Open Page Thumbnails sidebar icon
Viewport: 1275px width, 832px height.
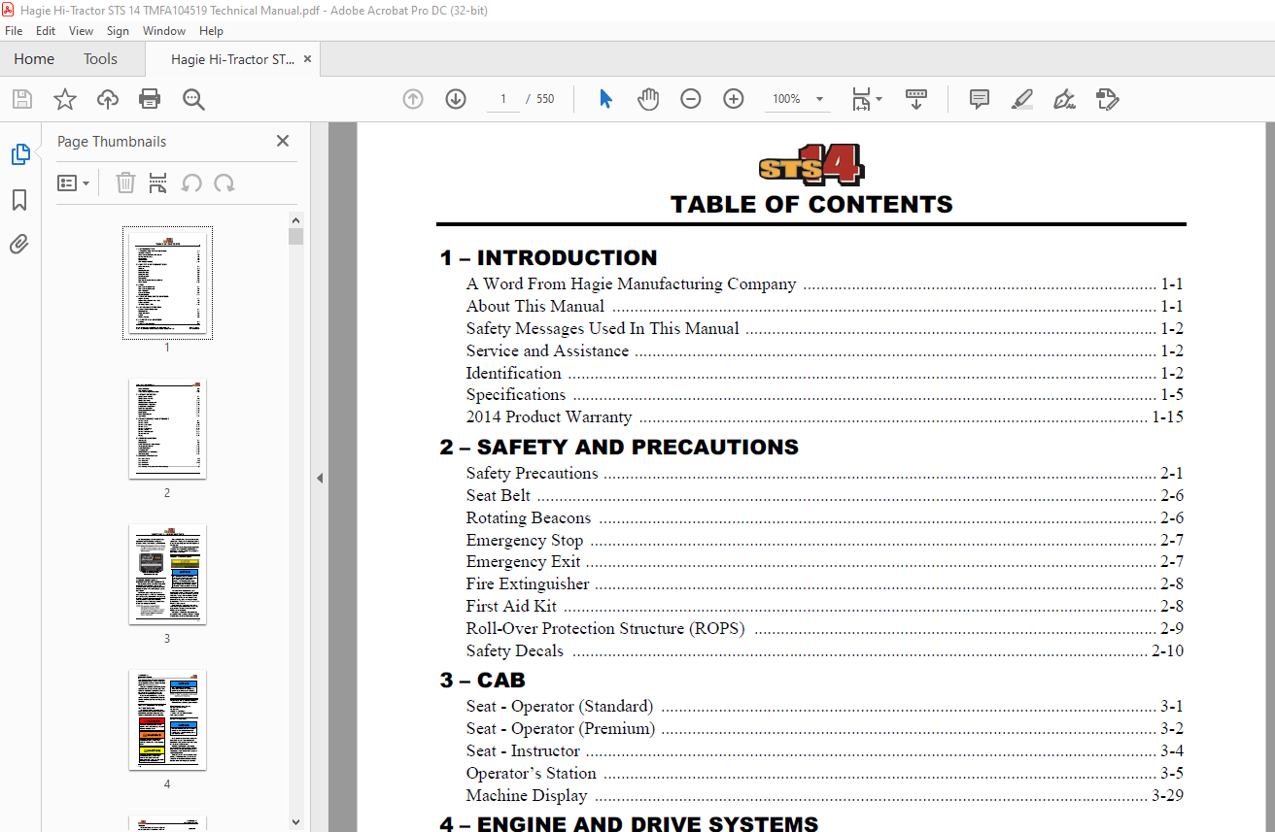click(x=20, y=154)
